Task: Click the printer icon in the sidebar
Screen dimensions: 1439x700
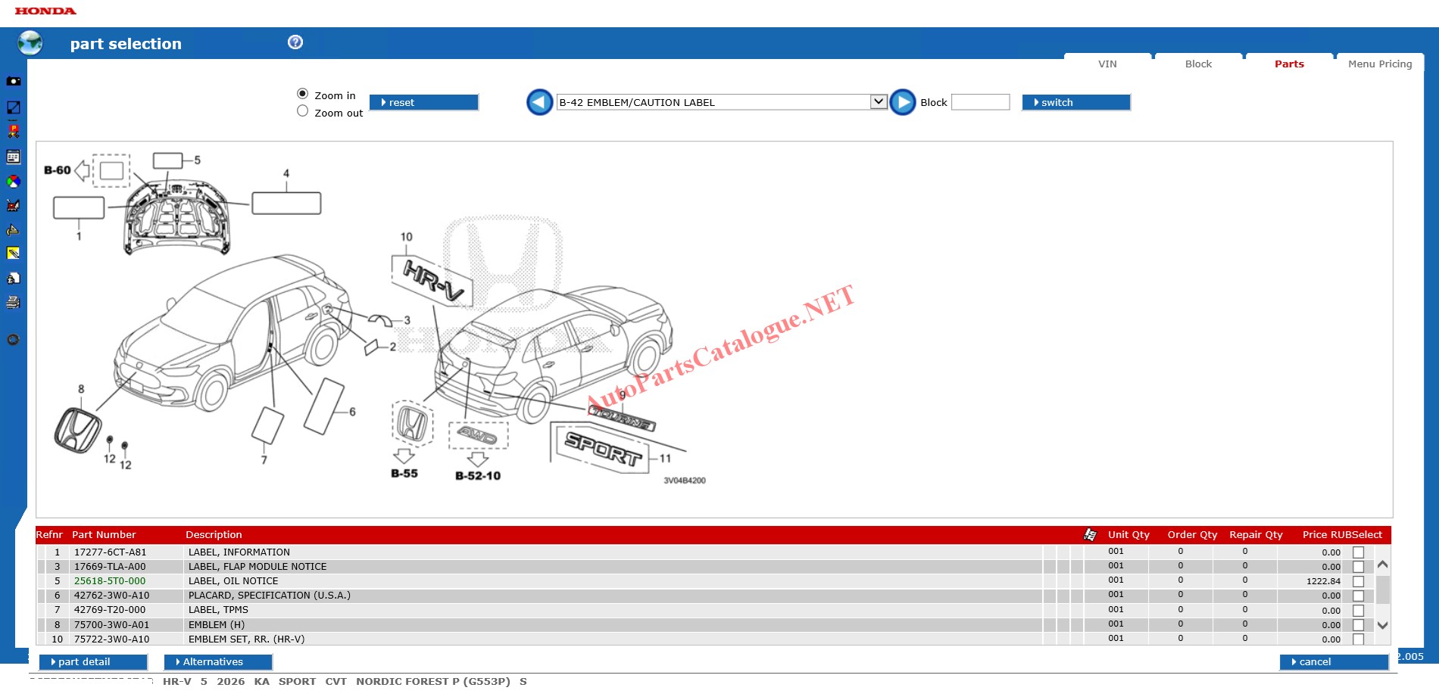Action: [14, 303]
